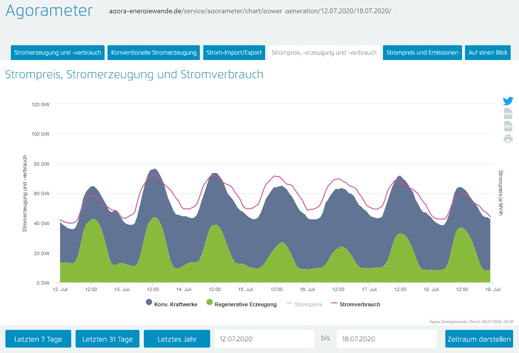Hide the Stromverbrauch line via legend
The image size is (519, 353).
(359, 304)
